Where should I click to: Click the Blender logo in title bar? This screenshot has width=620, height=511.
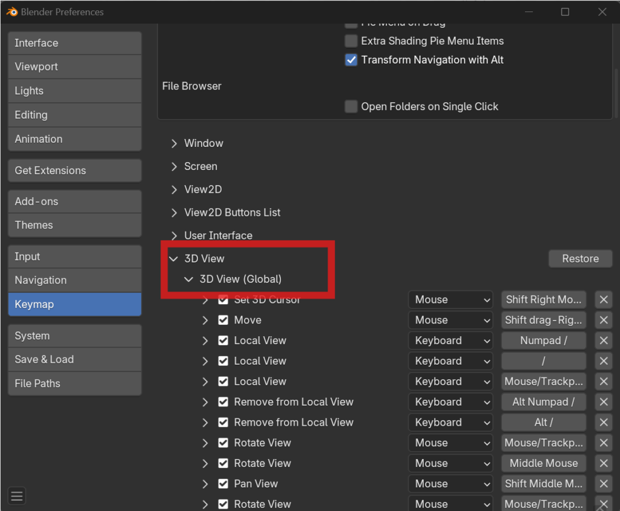pyautogui.click(x=12, y=11)
